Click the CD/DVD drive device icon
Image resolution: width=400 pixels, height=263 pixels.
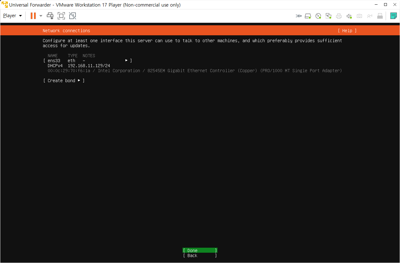[318, 16]
